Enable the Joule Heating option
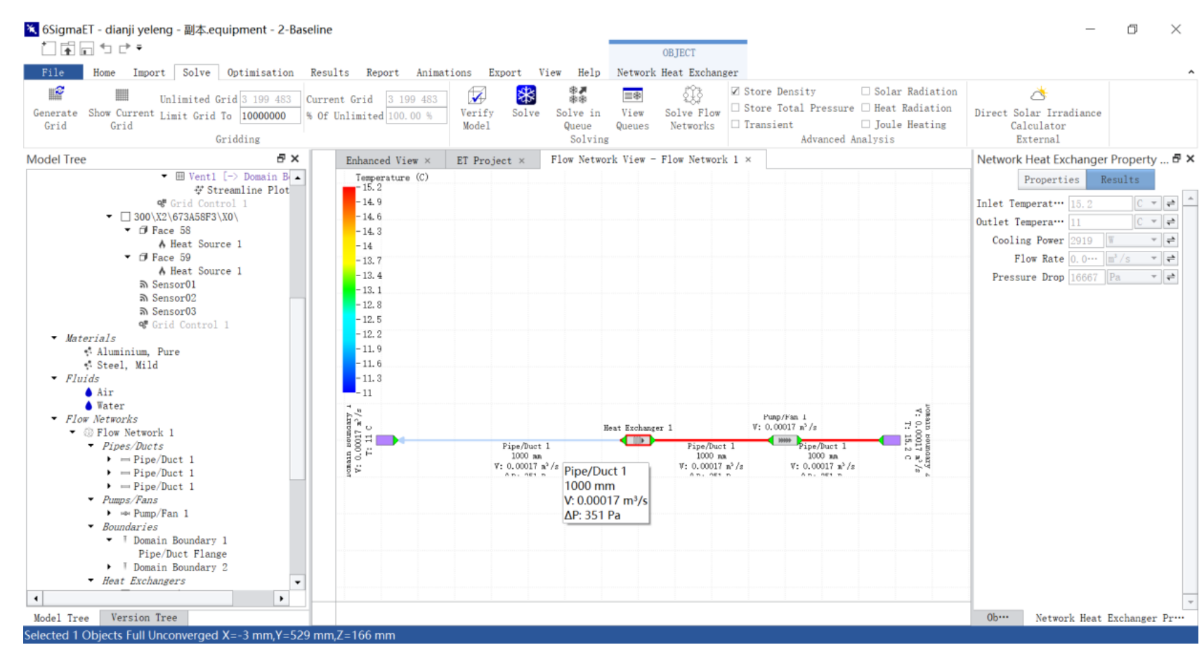 tap(865, 124)
